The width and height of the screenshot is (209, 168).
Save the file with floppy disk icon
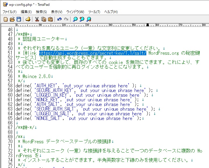point(19,19)
